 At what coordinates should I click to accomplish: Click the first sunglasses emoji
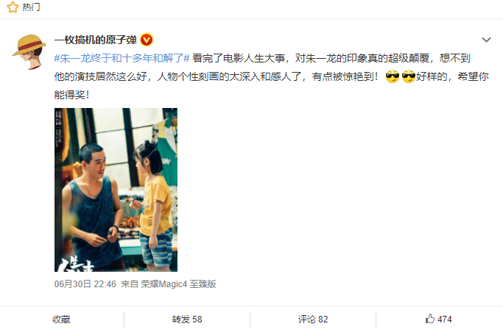[393, 76]
